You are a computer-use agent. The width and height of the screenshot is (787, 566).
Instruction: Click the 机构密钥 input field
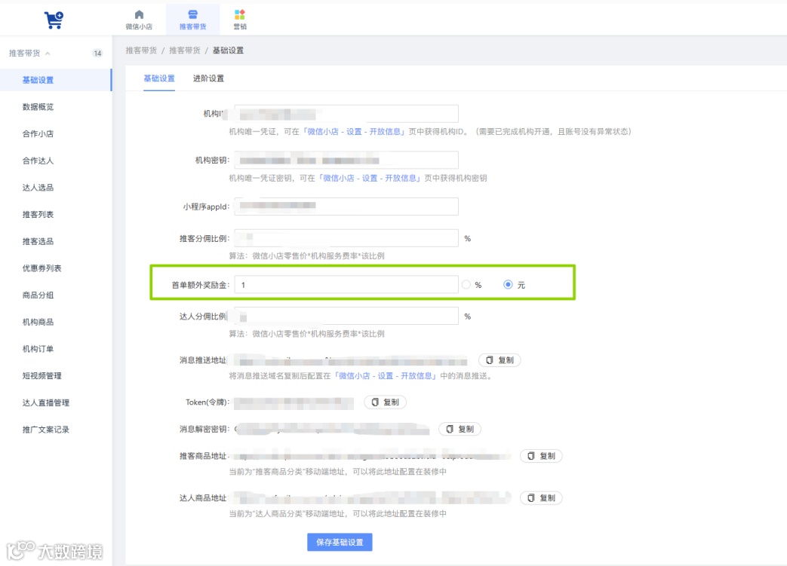tap(346, 160)
